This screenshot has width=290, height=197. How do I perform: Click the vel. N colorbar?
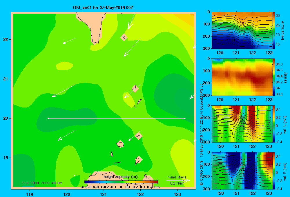pyautogui.click(x=274, y=124)
